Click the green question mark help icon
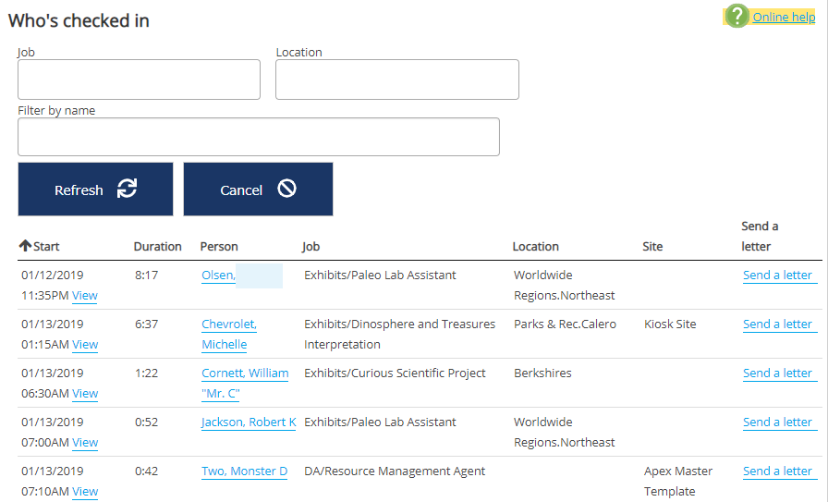 pyautogui.click(x=737, y=16)
